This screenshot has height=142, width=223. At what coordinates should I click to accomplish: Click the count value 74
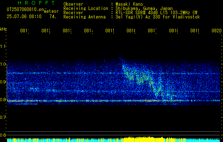[53, 17]
